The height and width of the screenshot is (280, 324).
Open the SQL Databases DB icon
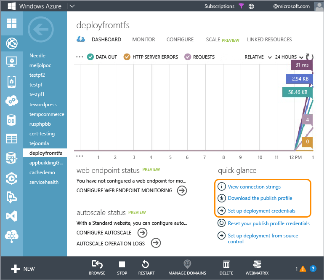pos(11,120)
